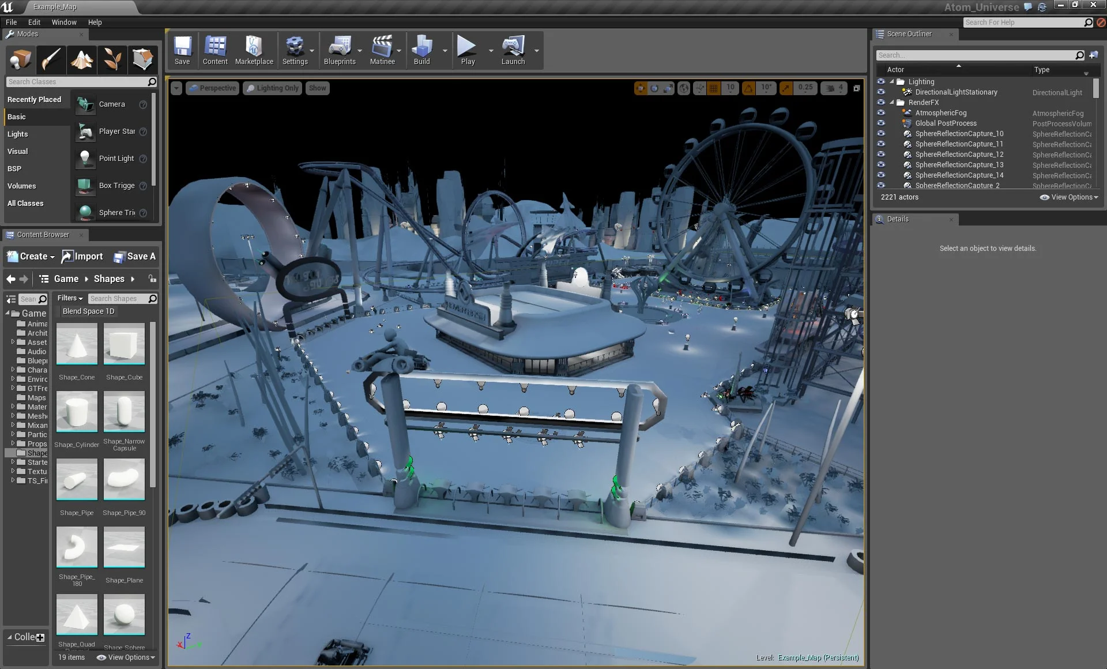Image resolution: width=1107 pixels, height=669 pixels.
Task: Open the Filters dropdown in Content Browser
Action: [70, 298]
